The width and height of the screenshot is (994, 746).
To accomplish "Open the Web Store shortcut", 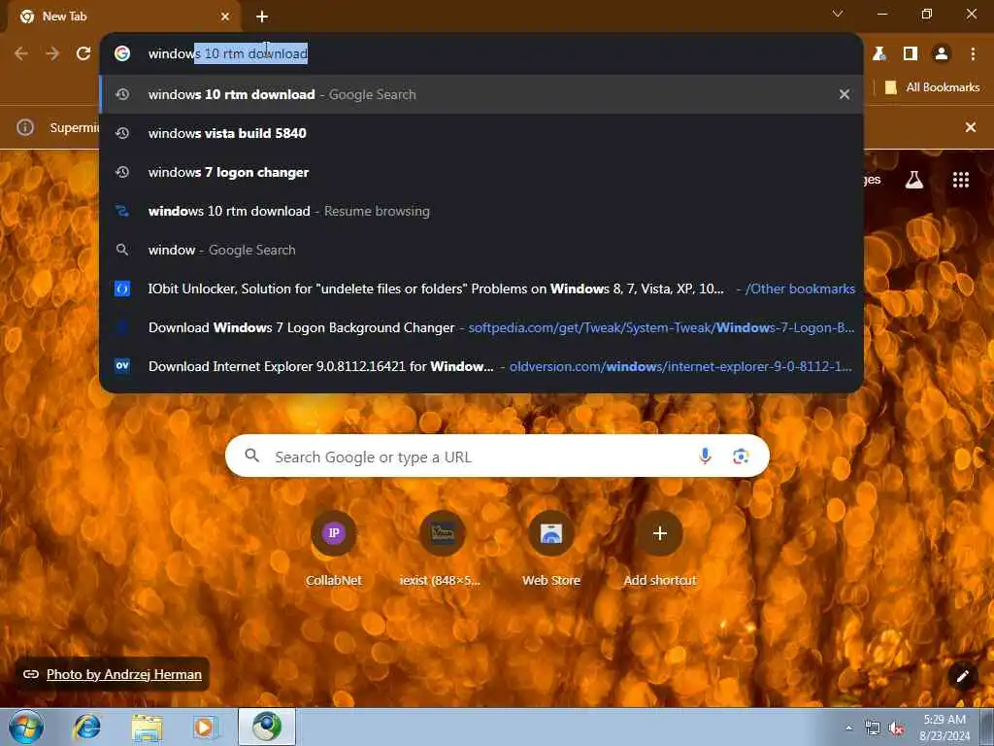I will pyautogui.click(x=551, y=550).
